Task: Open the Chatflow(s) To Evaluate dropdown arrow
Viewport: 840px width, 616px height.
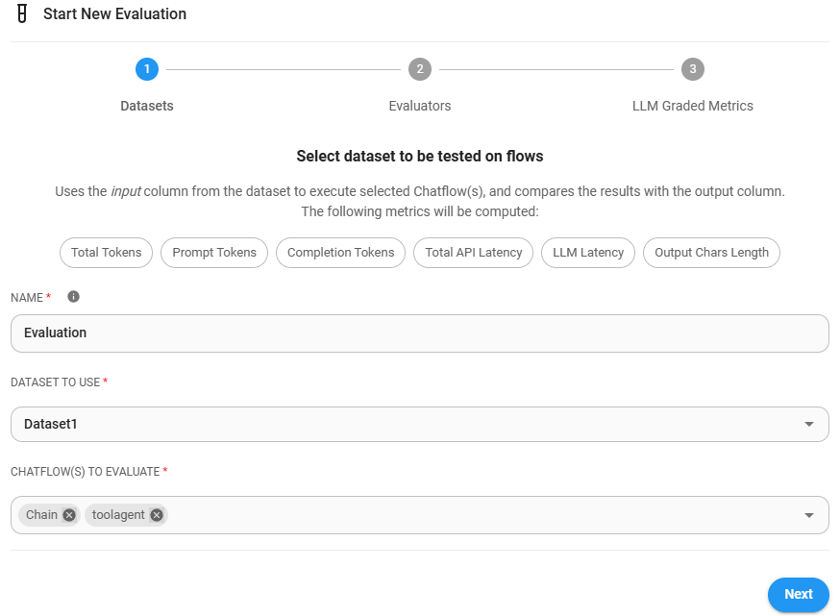Action: click(x=808, y=515)
